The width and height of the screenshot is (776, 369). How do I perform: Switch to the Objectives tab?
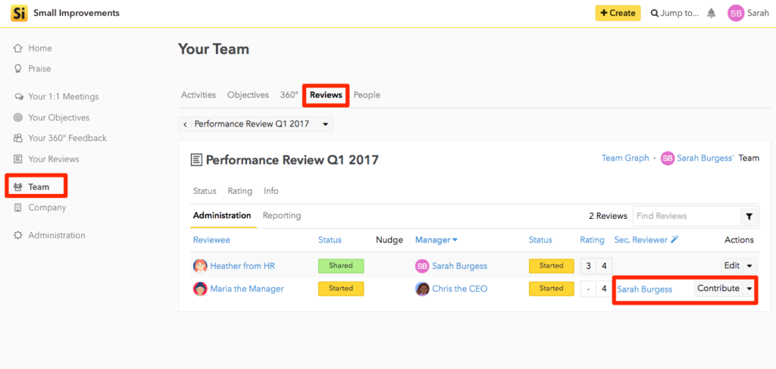tap(248, 95)
